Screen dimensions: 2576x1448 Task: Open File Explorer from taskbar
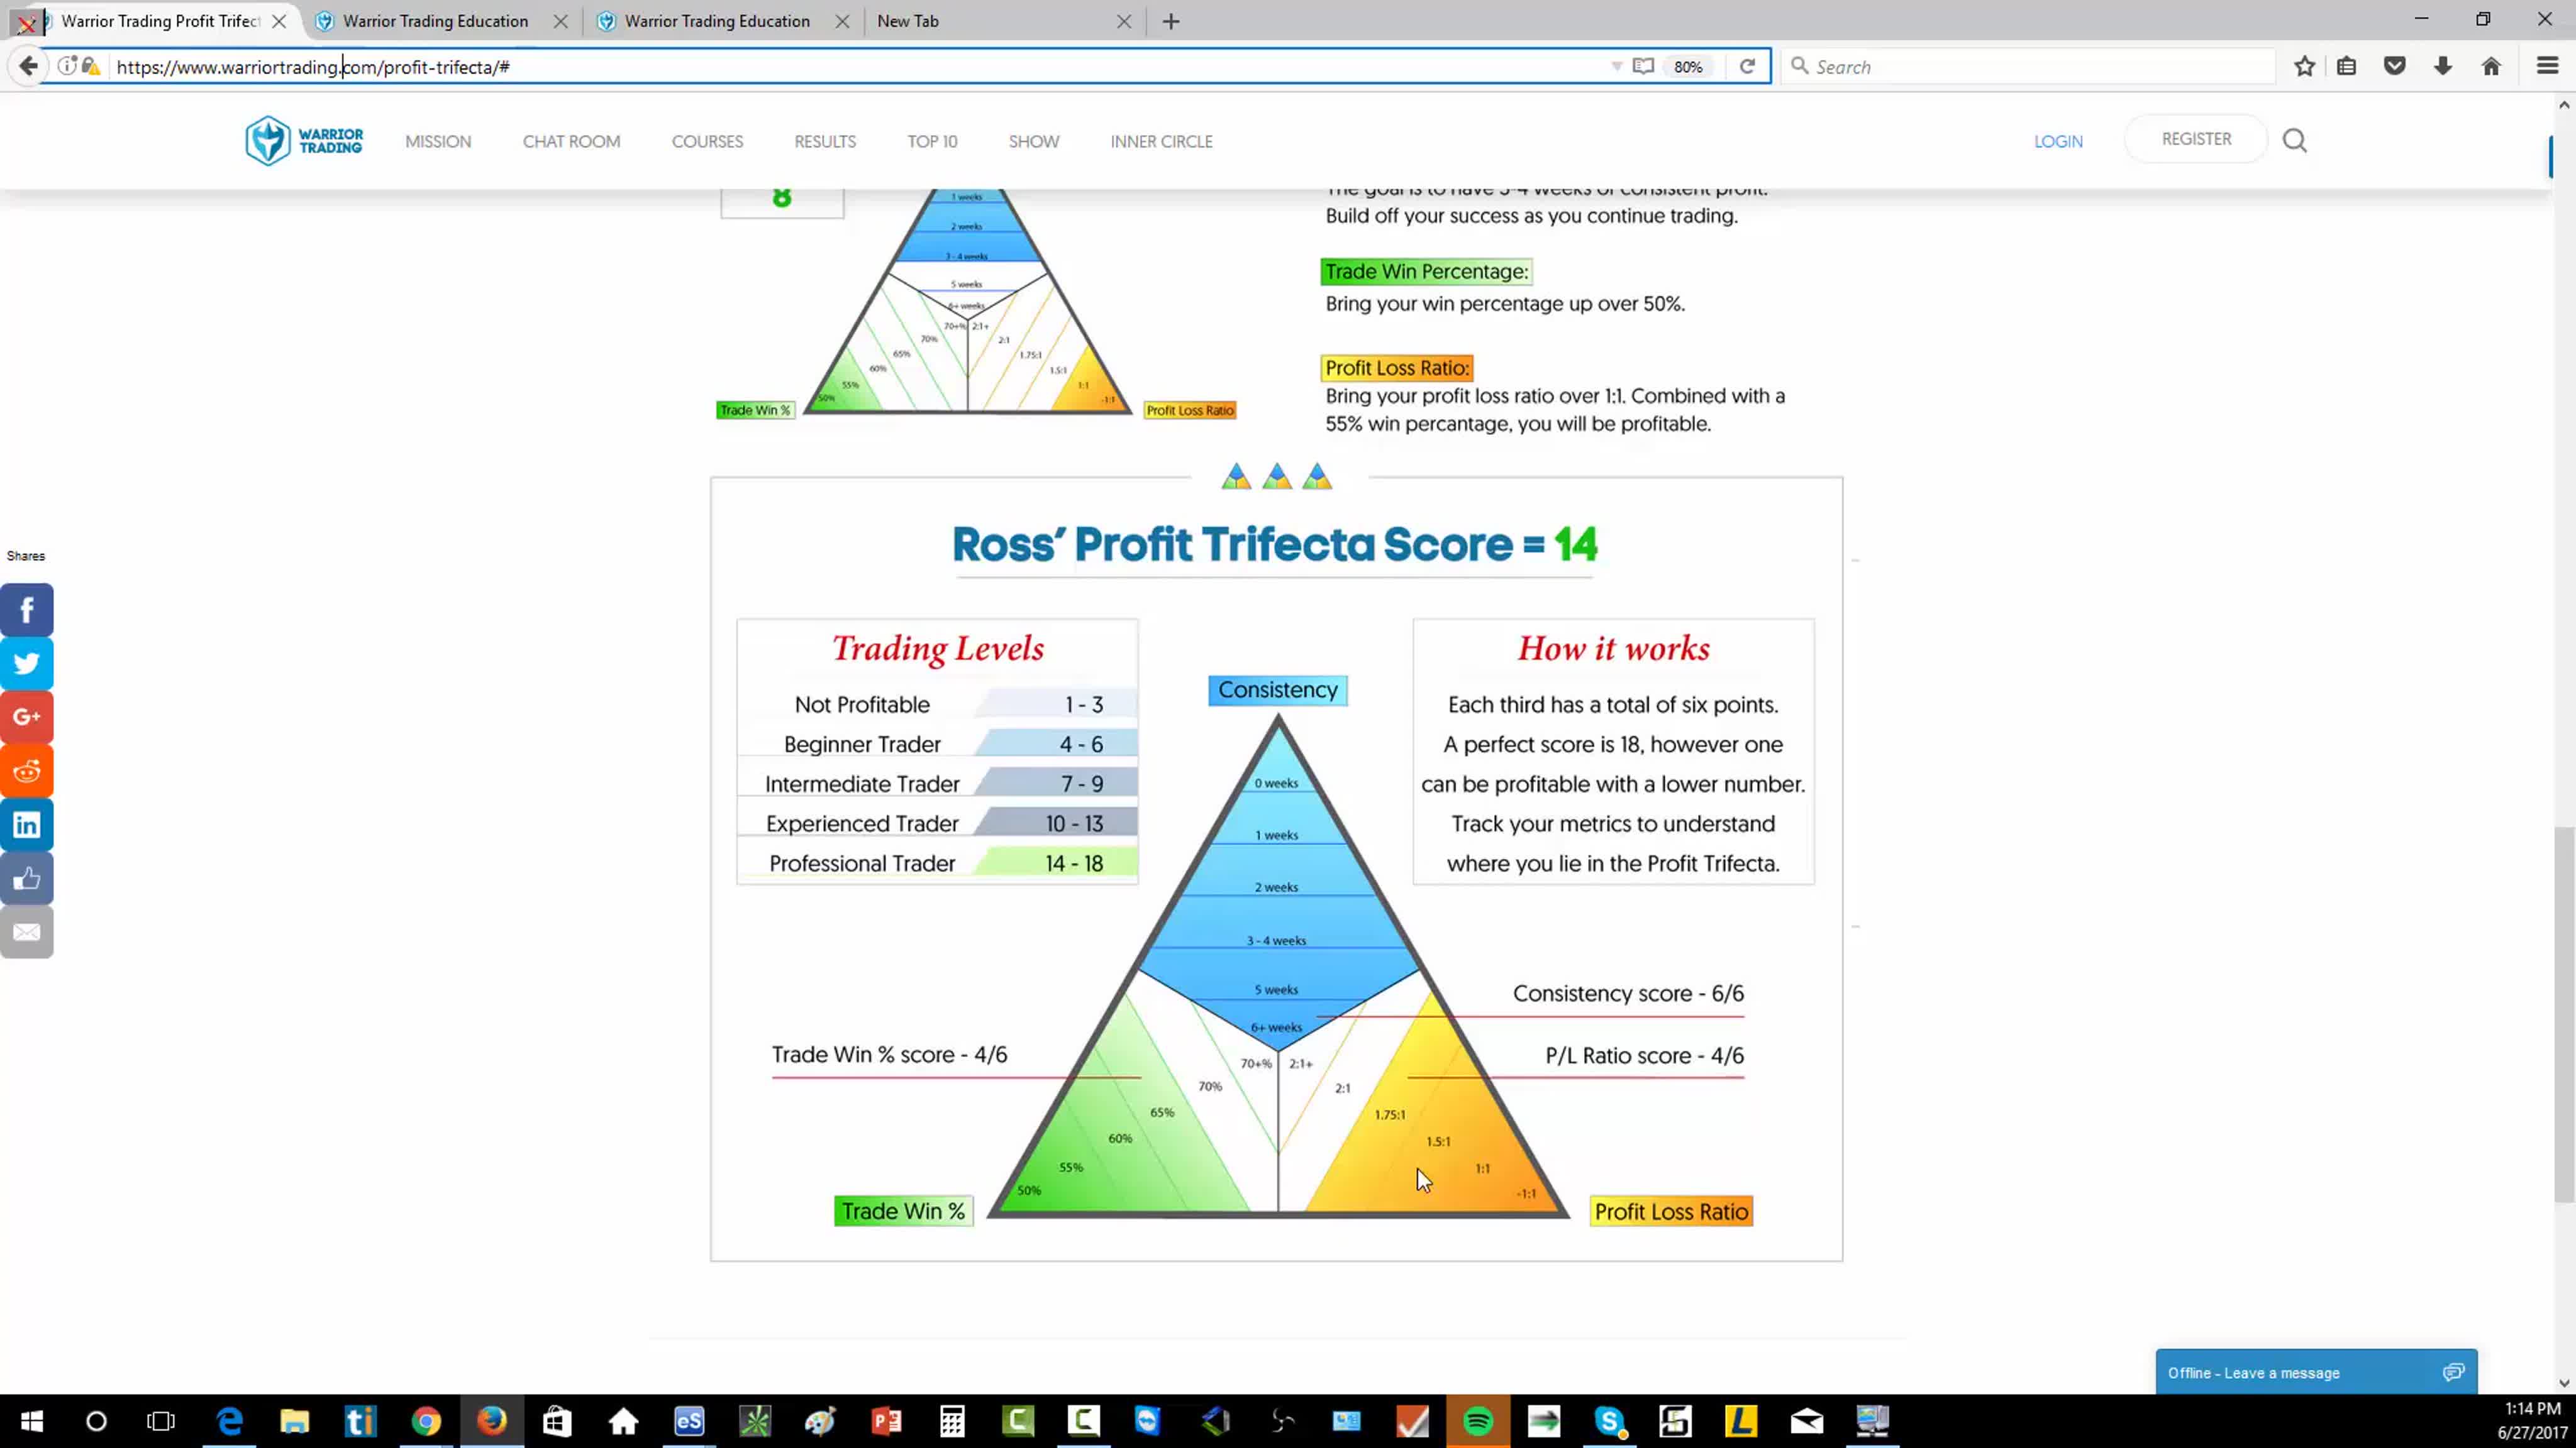point(295,1421)
